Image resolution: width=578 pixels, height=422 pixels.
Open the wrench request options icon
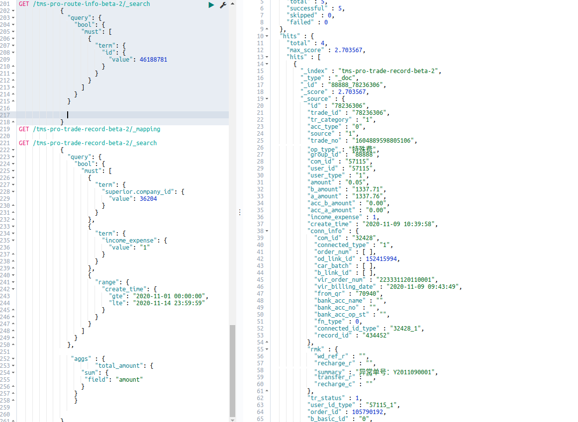223,4
